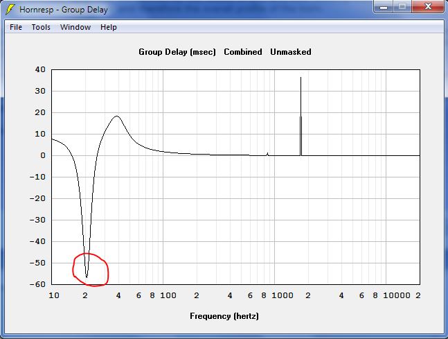Click the Hornresp lightning bolt title icon
This screenshot has height=339, width=448.
(x=10, y=10)
